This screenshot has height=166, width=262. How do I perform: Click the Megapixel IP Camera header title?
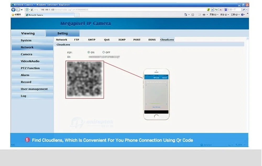pyautogui.click(x=85, y=23)
